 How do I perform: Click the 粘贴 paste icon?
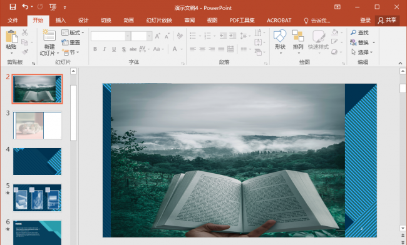(11, 36)
